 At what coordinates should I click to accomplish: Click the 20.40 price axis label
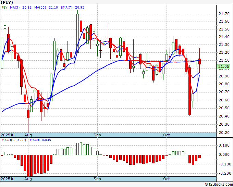[x=224, y=116]
